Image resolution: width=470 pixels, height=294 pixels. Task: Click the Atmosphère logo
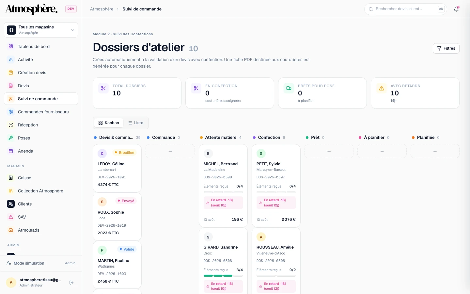(x=32, y=9)
